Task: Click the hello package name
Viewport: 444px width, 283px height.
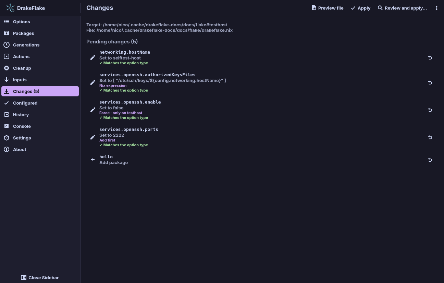Action: click(106, 157)
